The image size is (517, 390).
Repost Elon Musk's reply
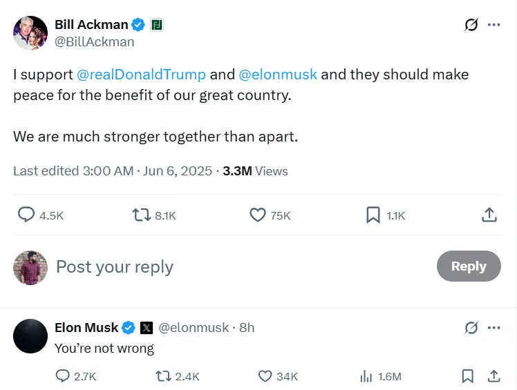pyautogui.click(x=163, y=376)
